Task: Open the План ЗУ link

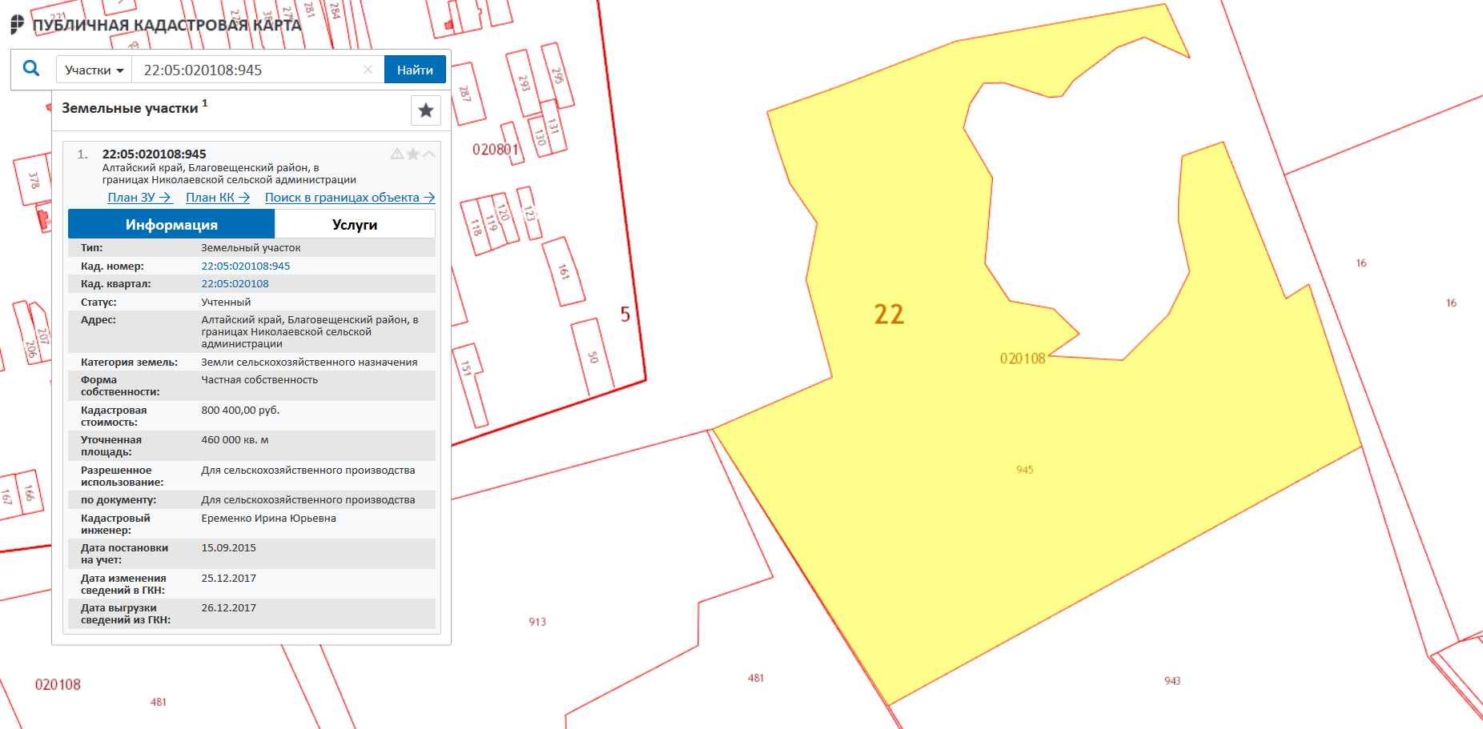Action: [x=140, y=198]
